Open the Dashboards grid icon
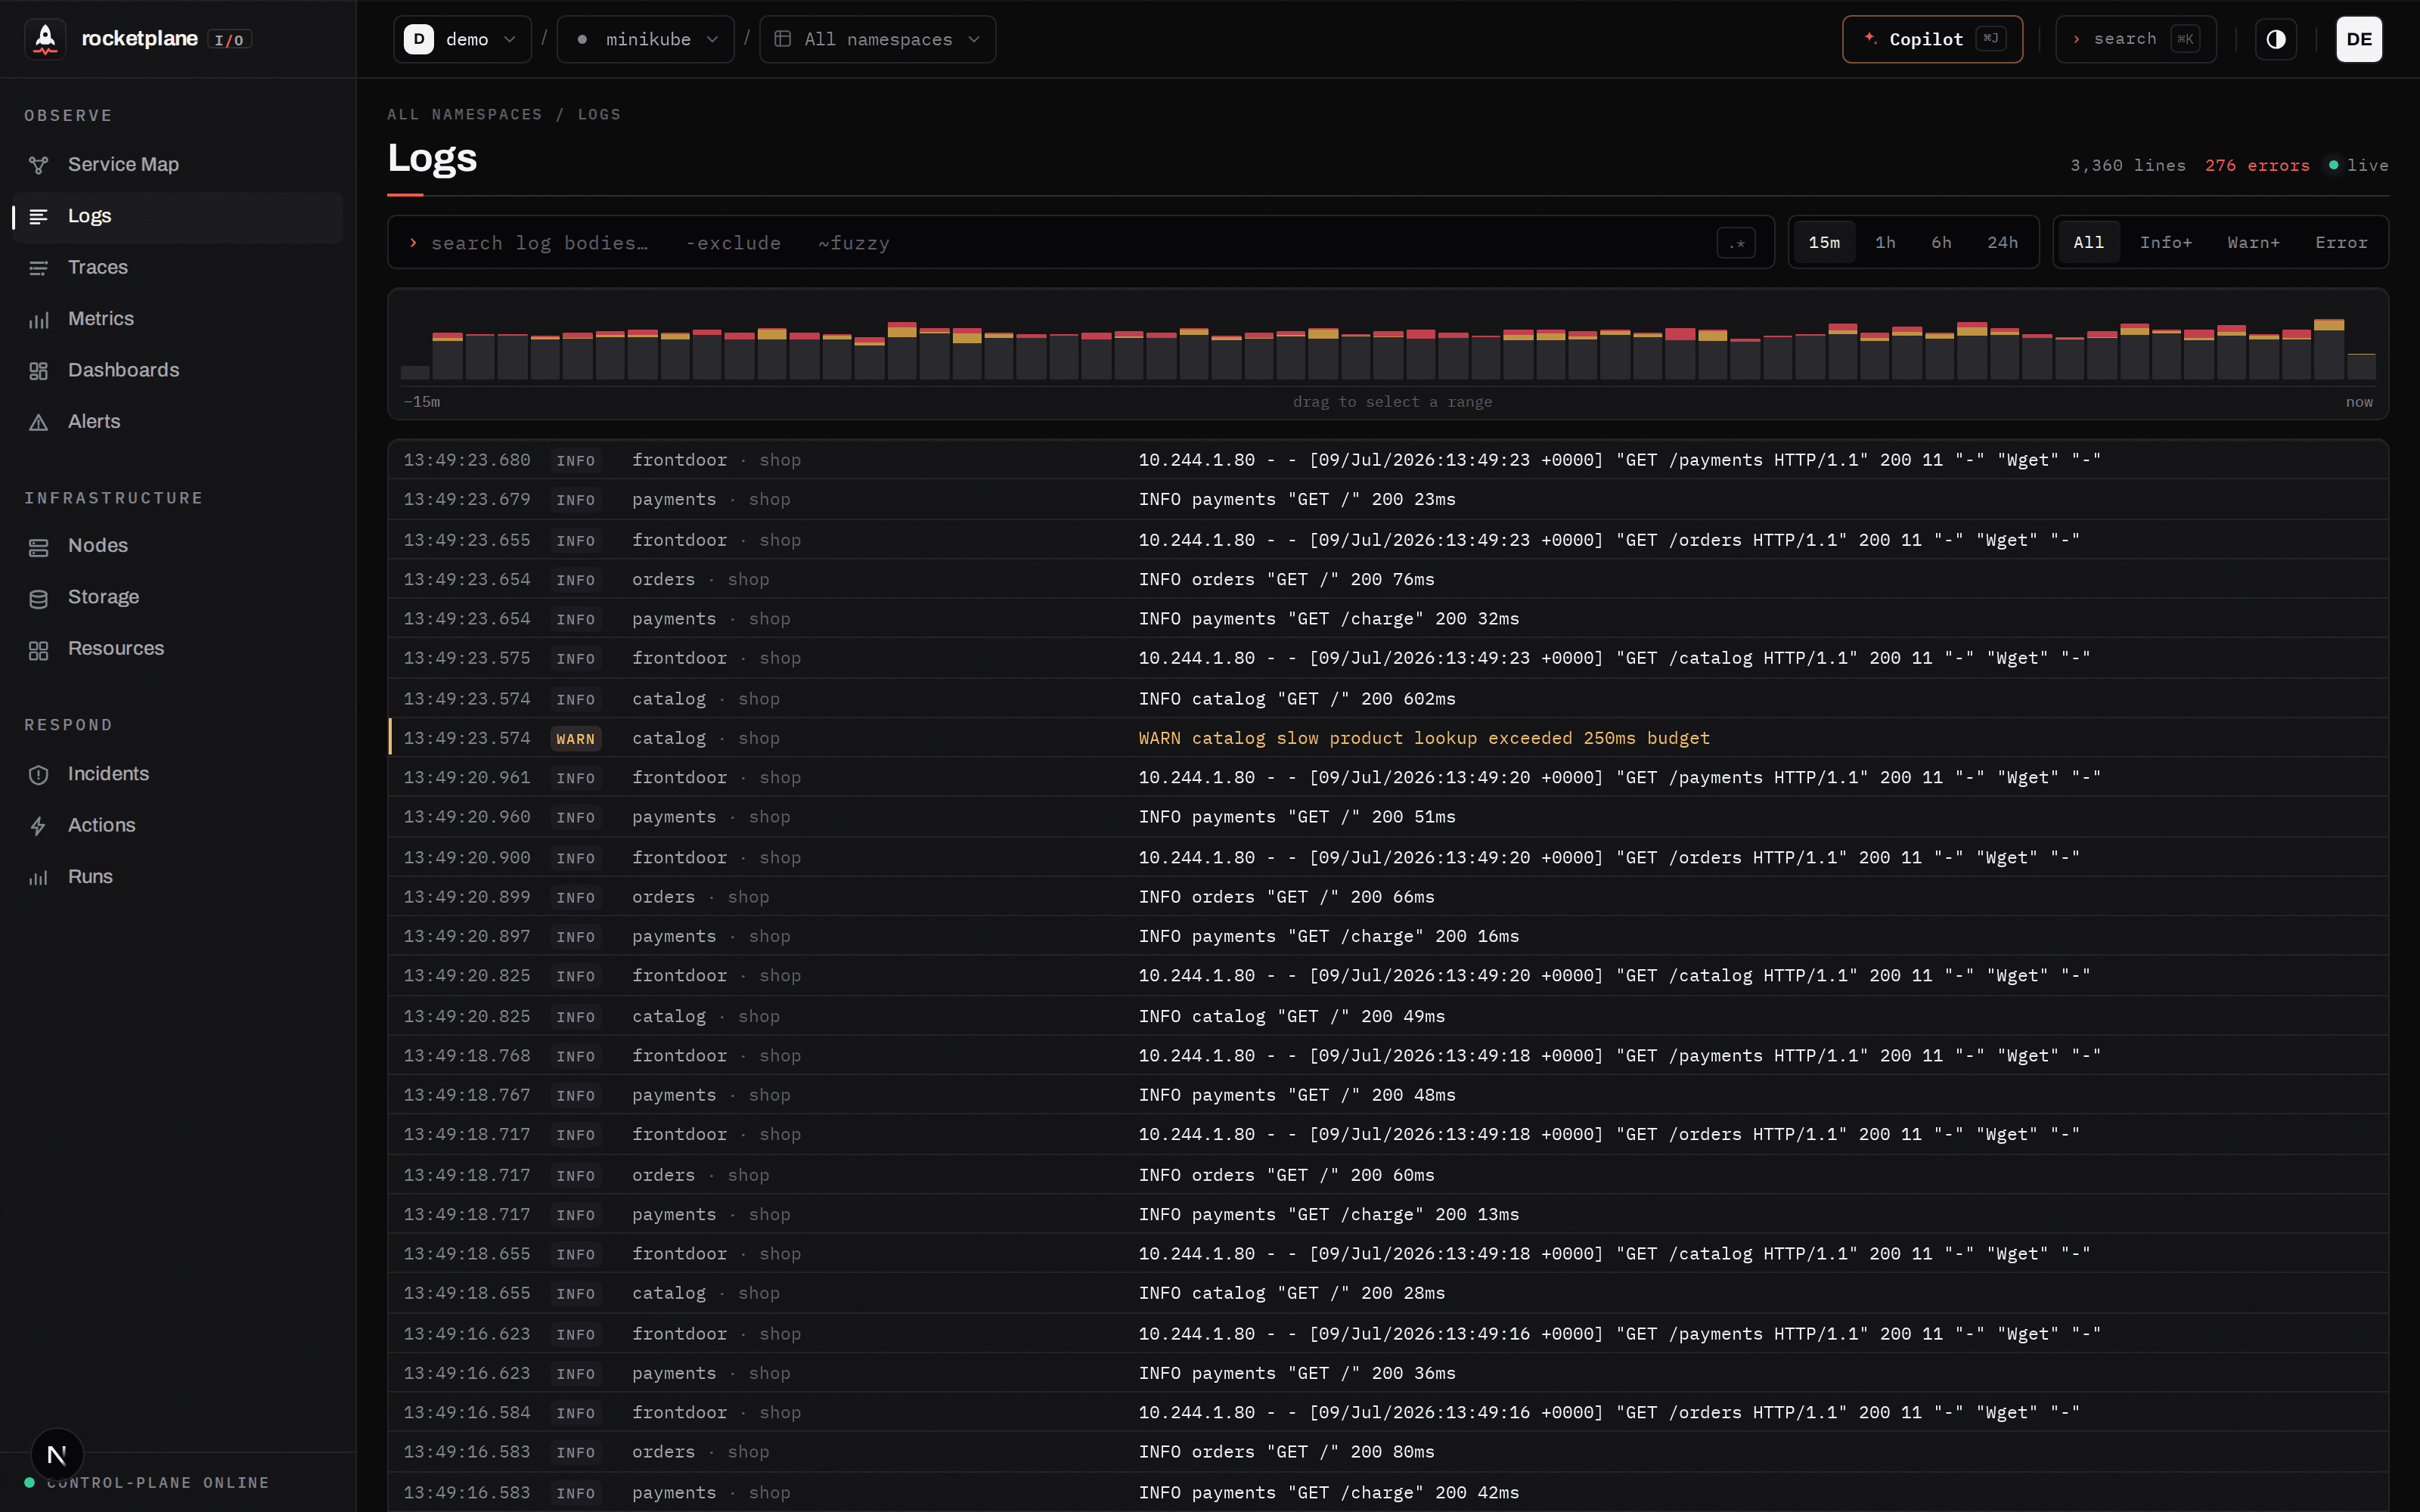This screenshot has width=2420, height=1512. coord(39,371)
